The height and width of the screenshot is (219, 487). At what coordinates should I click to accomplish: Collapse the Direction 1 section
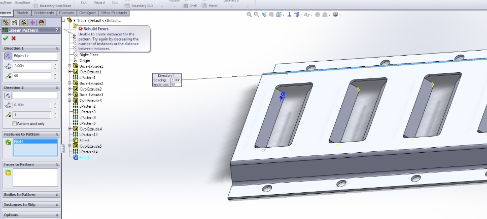coord(57,49)
